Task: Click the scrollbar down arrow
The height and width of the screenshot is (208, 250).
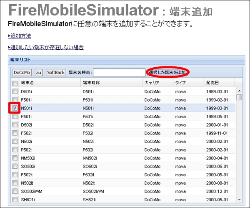Action: pyautogui.click(x=239, y=200)
